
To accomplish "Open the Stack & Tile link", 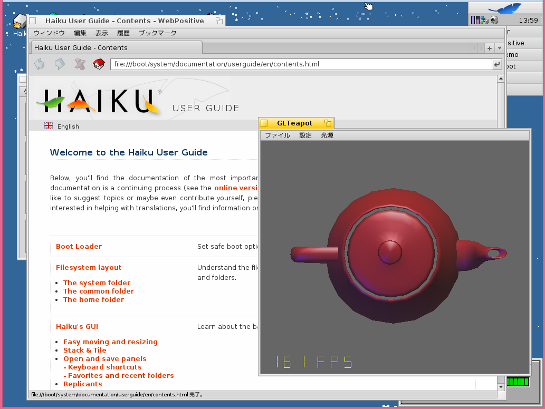I will point(84,350).
